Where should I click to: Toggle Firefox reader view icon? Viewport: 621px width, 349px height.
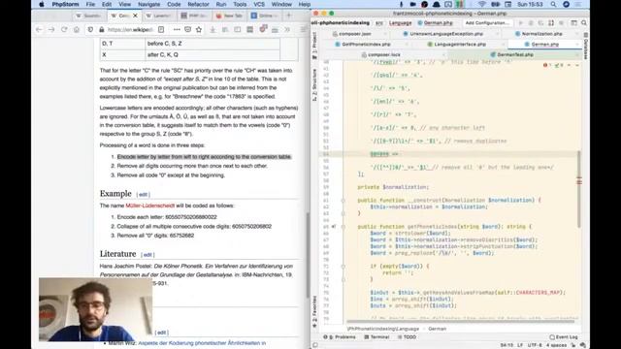click(161, 30)
